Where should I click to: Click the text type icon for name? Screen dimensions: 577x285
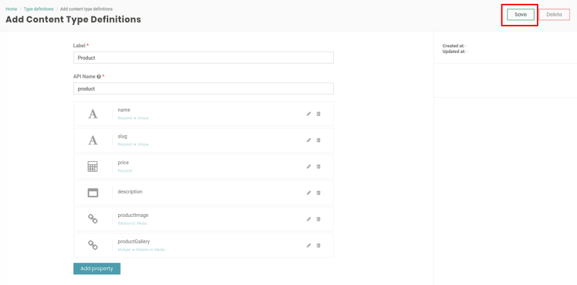(x=92, y=114)
